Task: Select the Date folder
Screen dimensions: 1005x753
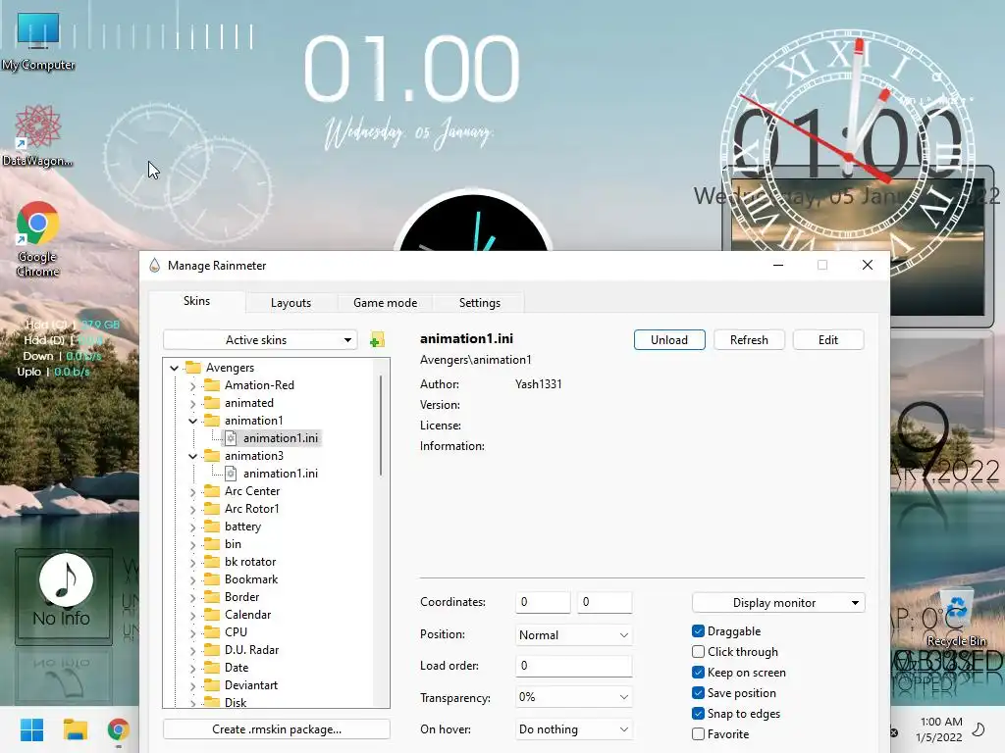Action: pyautogui.click(x=236, y=667)
